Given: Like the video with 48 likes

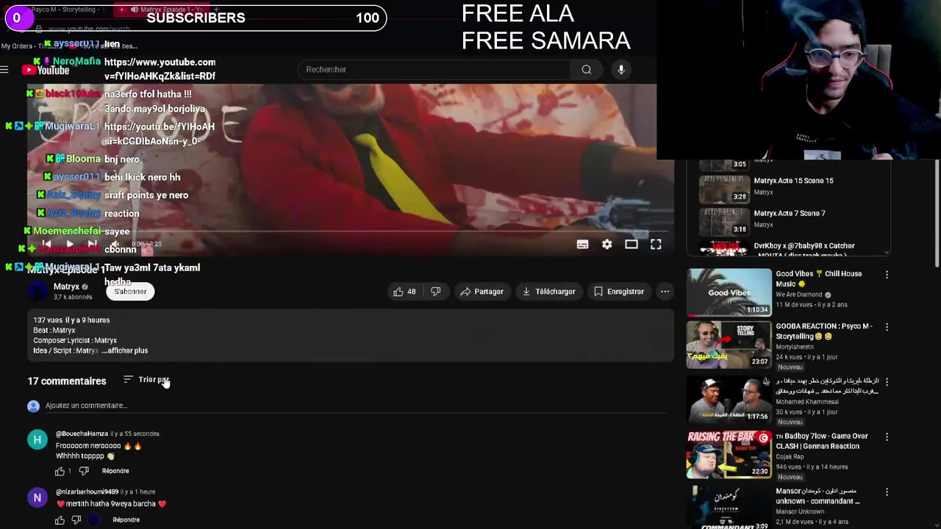Looking at the screenshot, I should 404,292.
